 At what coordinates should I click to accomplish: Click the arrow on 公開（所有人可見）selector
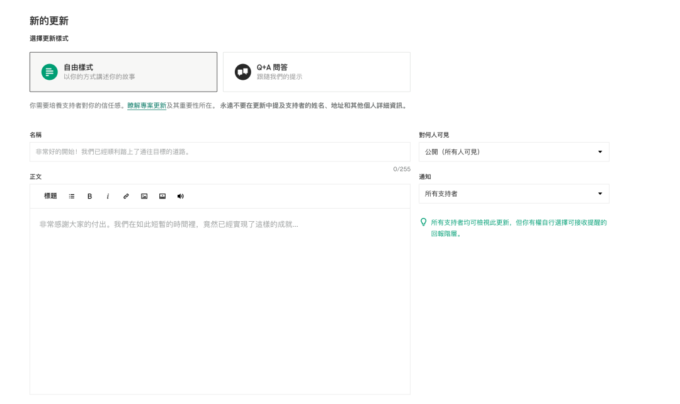pos(599,151)
